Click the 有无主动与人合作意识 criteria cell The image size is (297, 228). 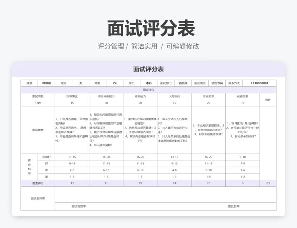tap(174, 130)
